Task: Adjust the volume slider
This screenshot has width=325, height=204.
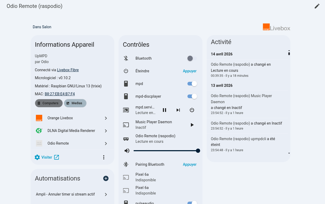Action: [198, 151]
